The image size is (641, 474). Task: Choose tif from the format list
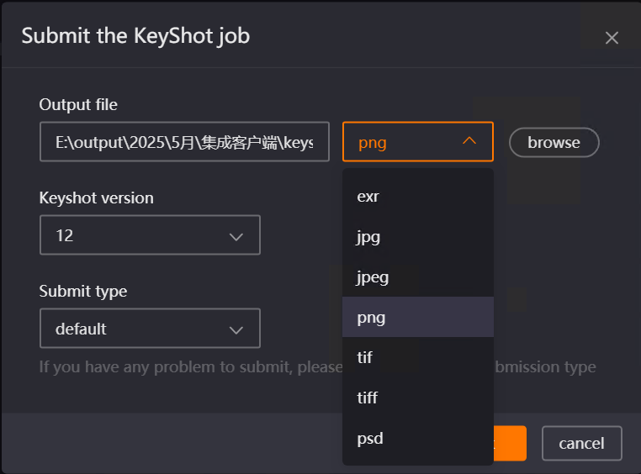[418, 357]
